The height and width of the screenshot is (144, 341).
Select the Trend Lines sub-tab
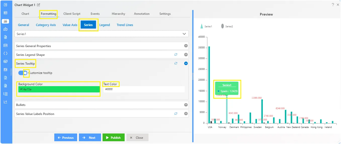point(125,25)
